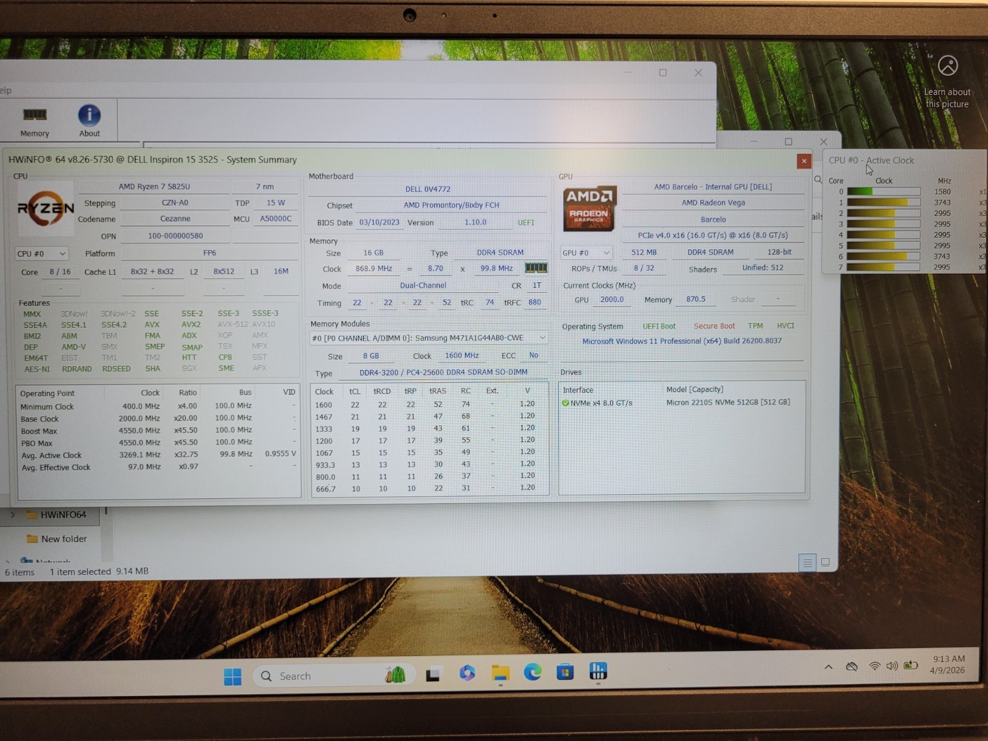Image resolution: width=988 pixels, height=741 pixels.
Task: Click the AMD Promontory/Bixby FCH chipset field
Action: (x=451, y=205)
